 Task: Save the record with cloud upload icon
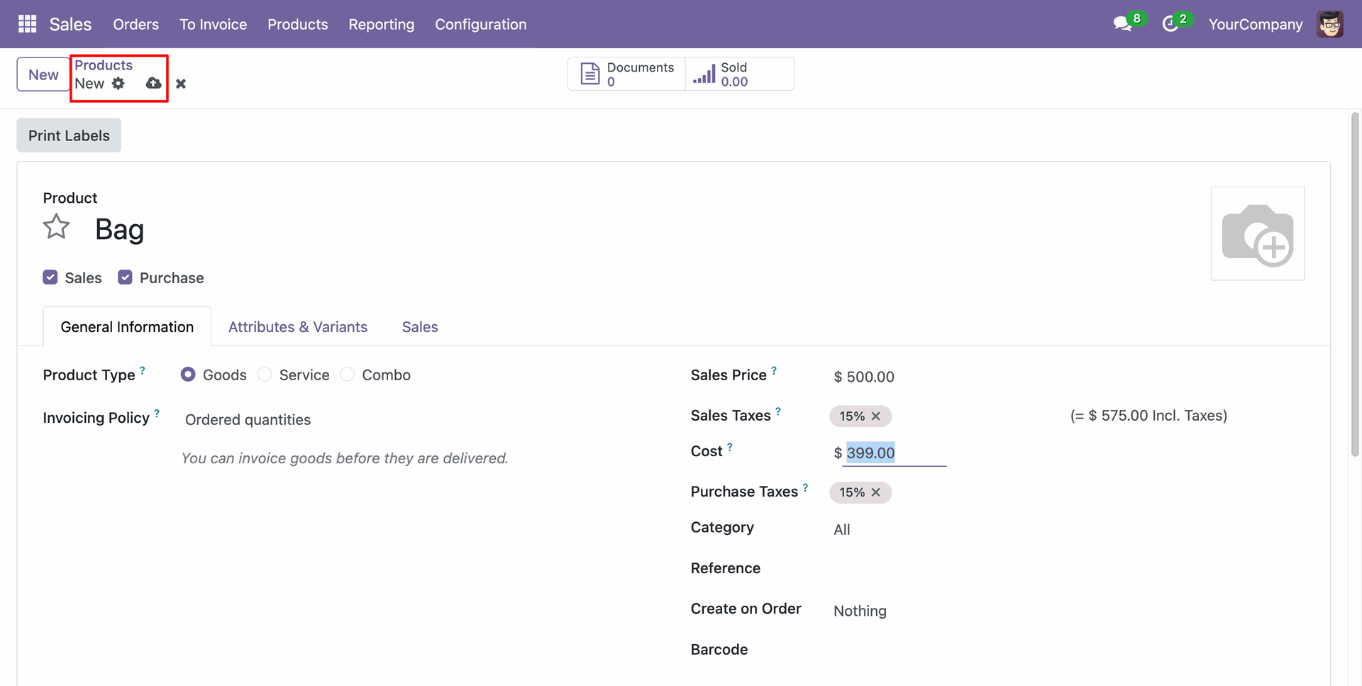point(153,84)
